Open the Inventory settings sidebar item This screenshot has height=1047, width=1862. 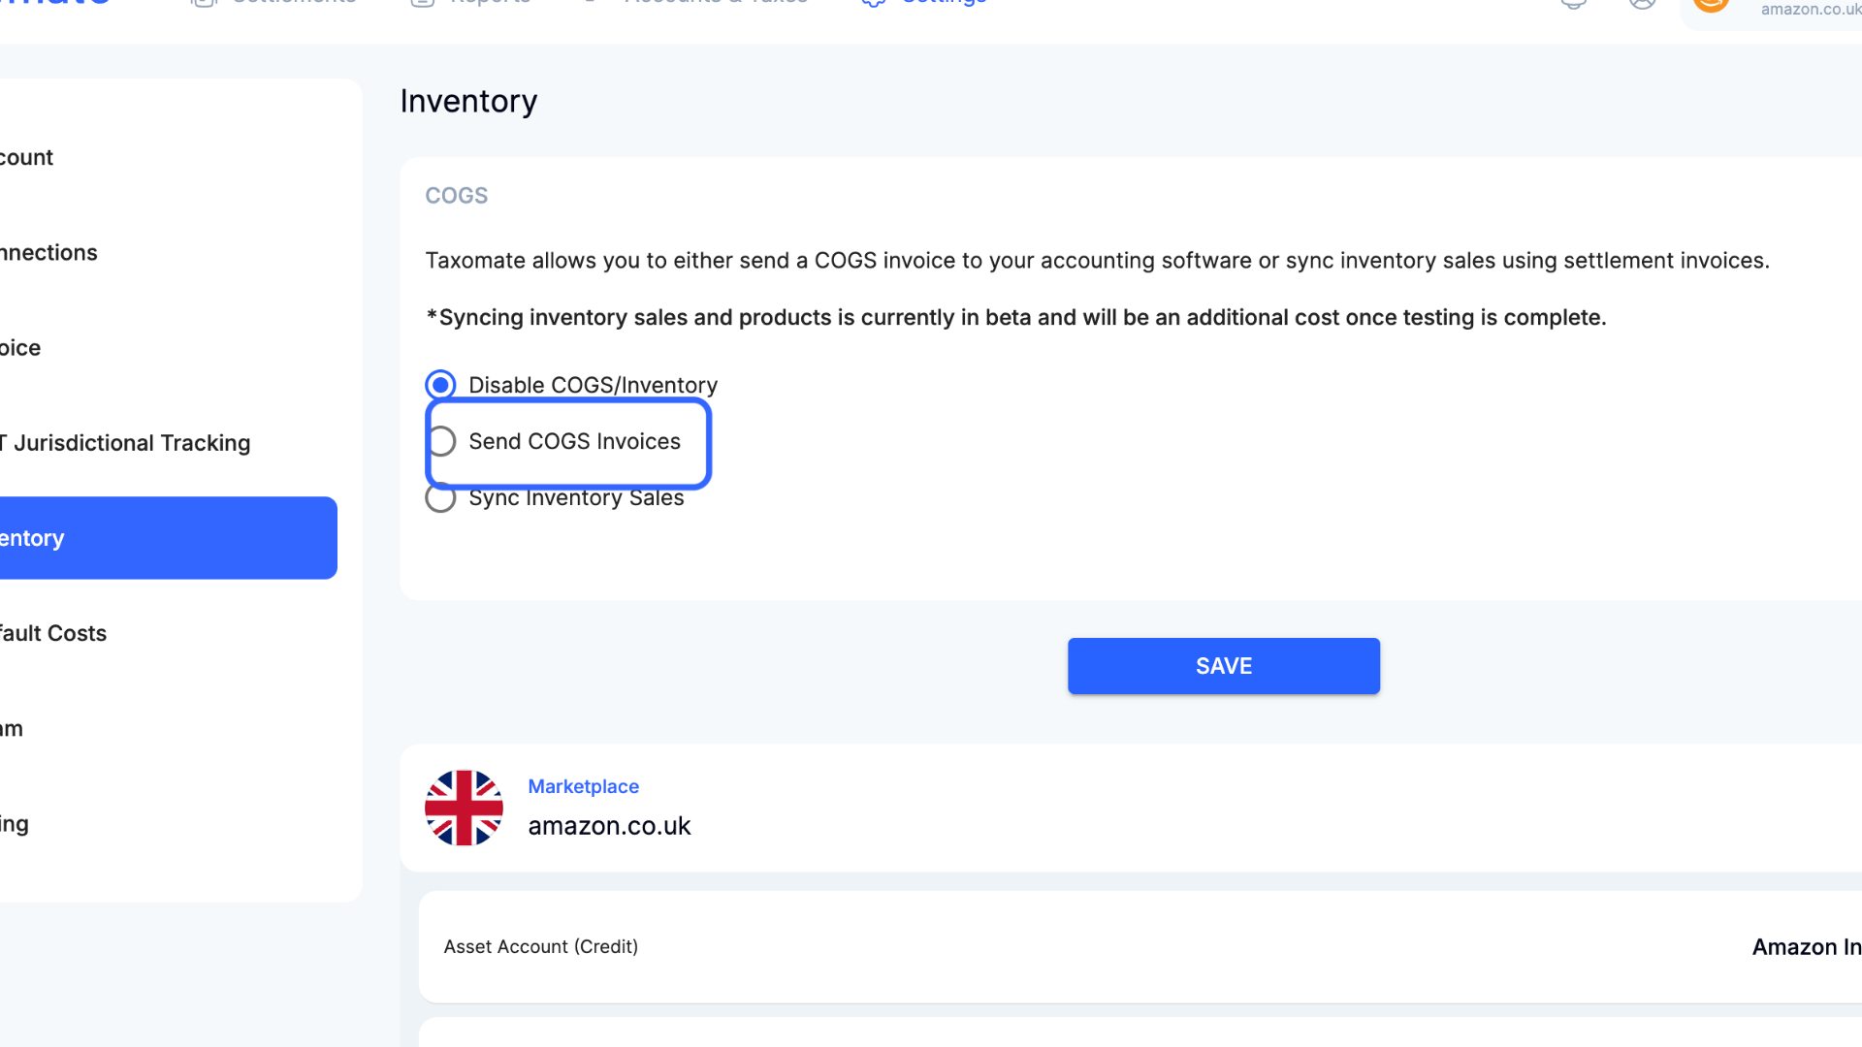tap(167, 538)
